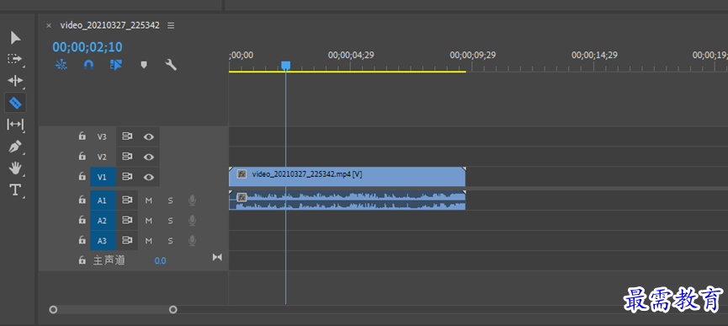Select the Razor tool
This screenshot has height=326, width=728.
pyautogui.click(x=15, y=103)
